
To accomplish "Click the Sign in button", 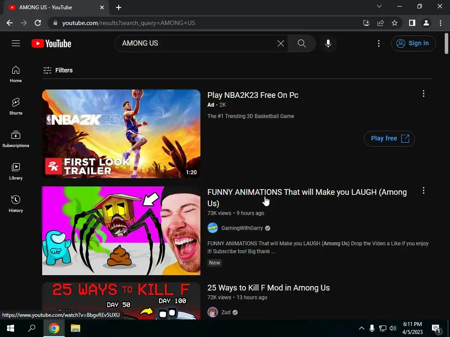I will (x=413, y=43).
